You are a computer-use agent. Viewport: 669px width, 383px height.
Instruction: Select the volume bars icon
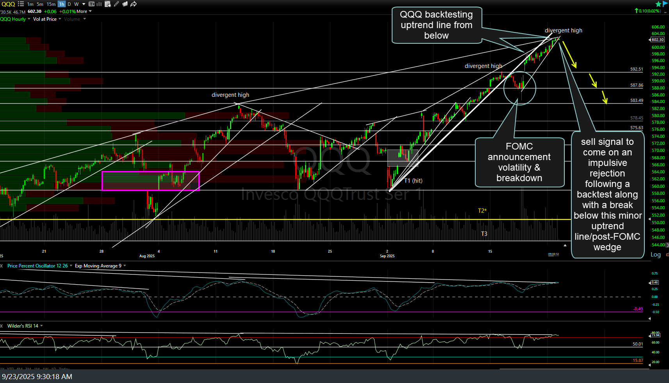[99, 4]
